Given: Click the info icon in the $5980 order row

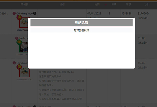Looking at the screenshot, I should 14,63.
